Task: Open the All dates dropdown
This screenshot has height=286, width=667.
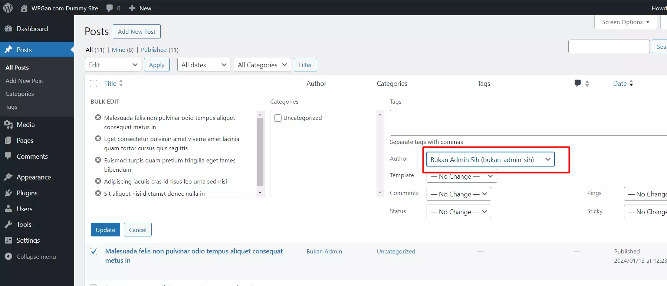Action: pyautogui.click(x=204, y=65)
